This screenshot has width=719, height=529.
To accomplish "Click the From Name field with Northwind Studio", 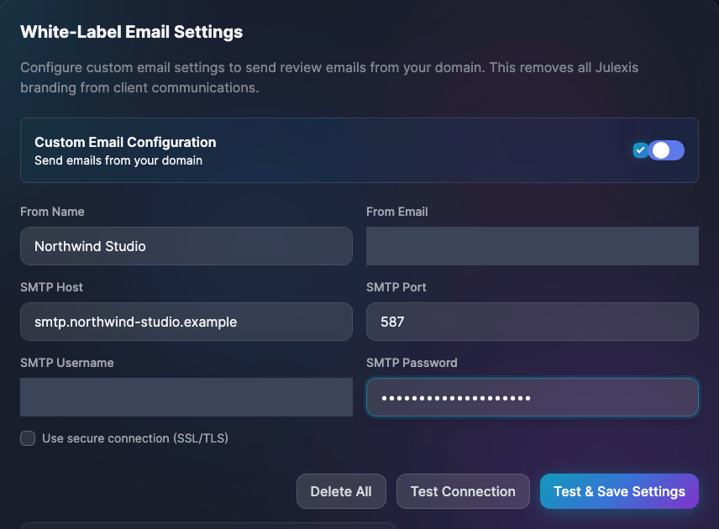I will click(x=186, y=246).
